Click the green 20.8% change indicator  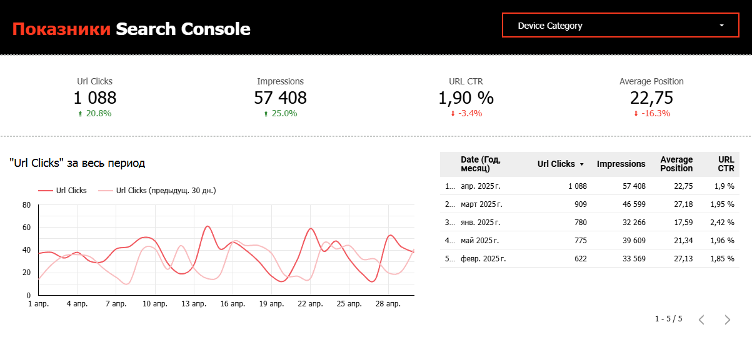(x=95, y=113)
